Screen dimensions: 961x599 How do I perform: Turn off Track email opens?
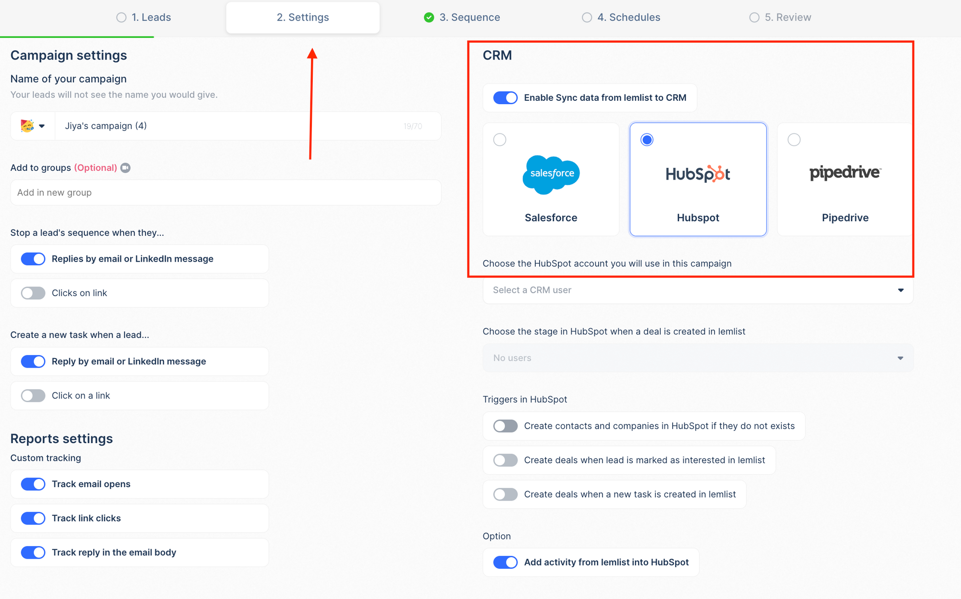coord(33,484)
